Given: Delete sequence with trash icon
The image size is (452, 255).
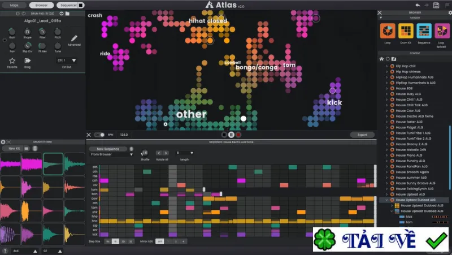Looking at the screenshot, I should pos(131,149).
